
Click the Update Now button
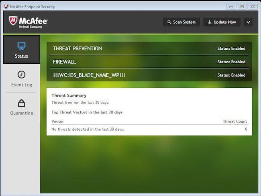[x=222, y=22]
